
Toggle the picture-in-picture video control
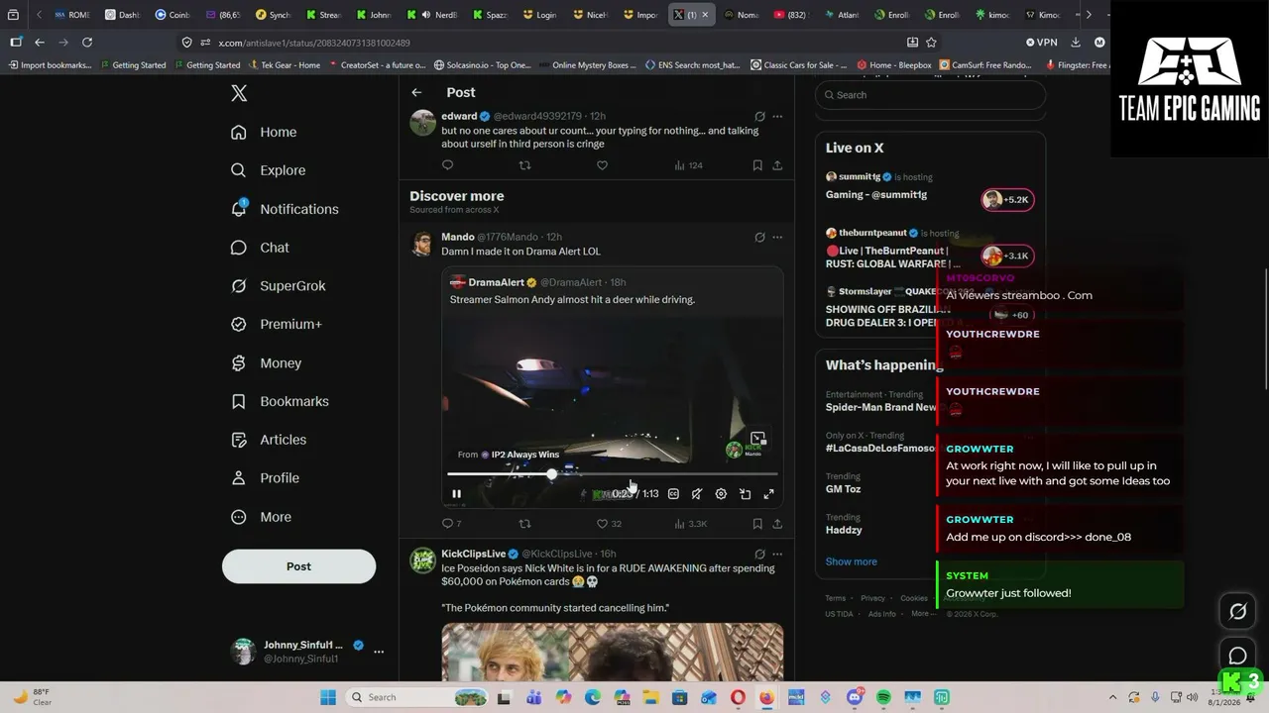[745, 494]
